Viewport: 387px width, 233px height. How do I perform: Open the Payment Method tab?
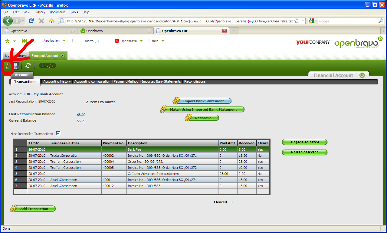pos(126,81)
